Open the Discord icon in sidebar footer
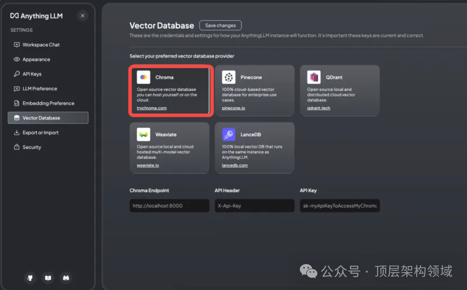The image size is (467, 290). pos(66,278)
